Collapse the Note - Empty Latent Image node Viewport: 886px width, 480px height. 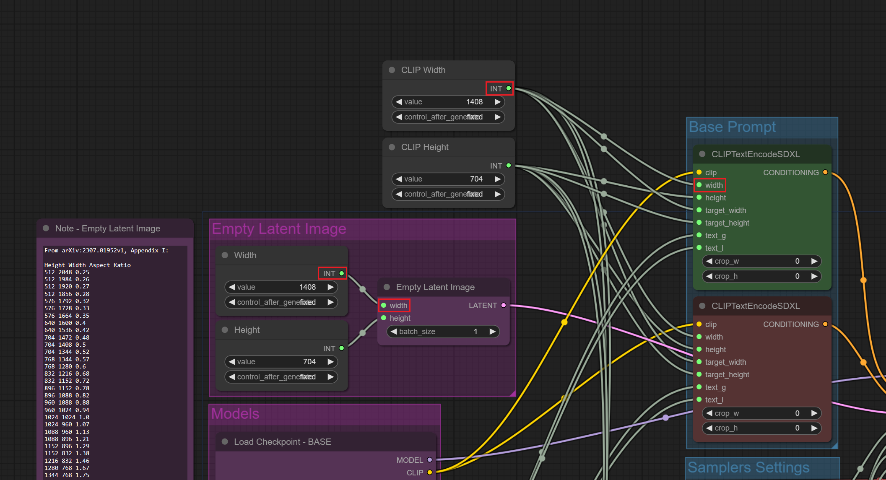point(46,228)
